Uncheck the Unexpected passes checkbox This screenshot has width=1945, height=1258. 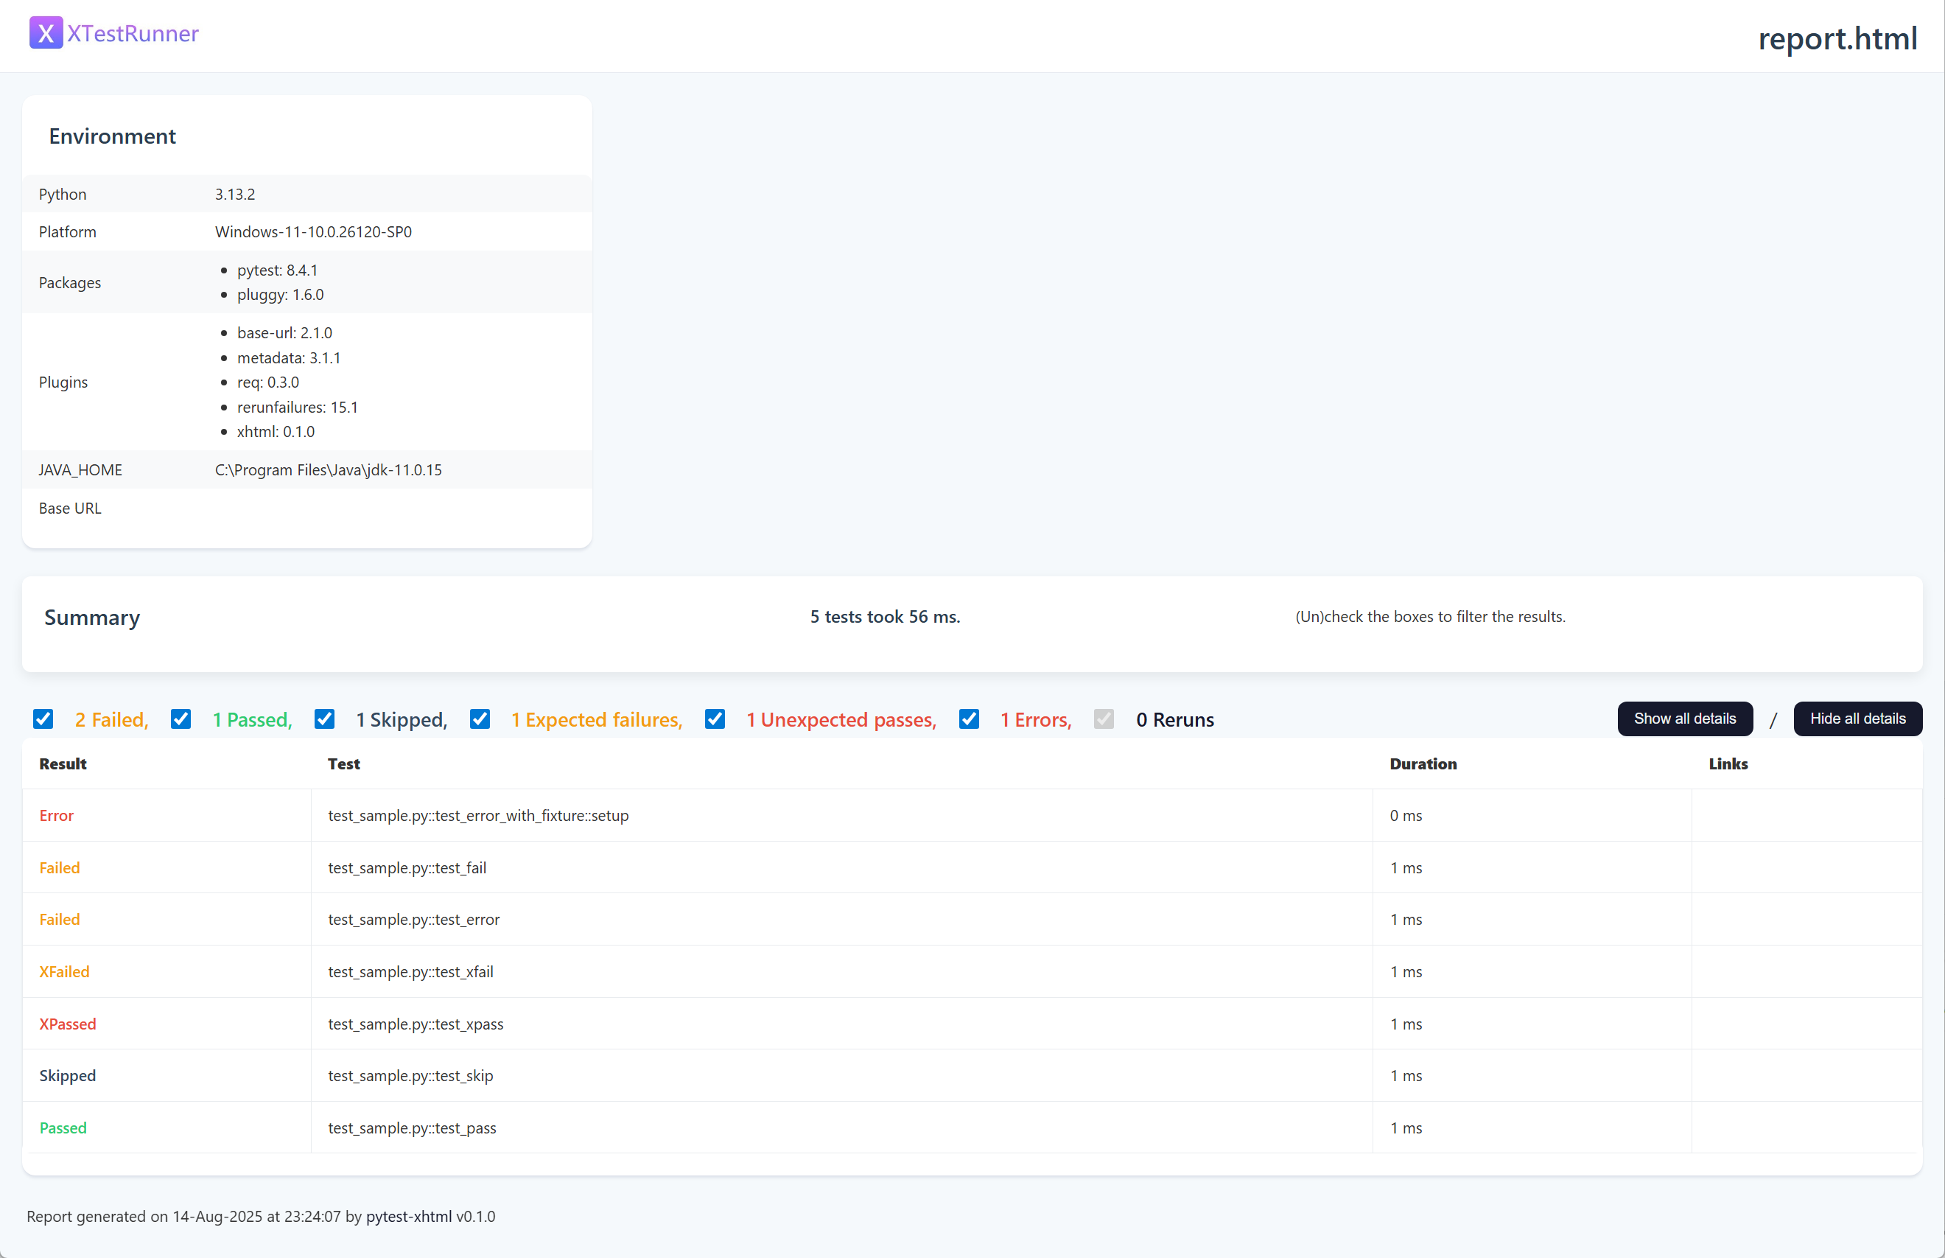tap(715, 719)
